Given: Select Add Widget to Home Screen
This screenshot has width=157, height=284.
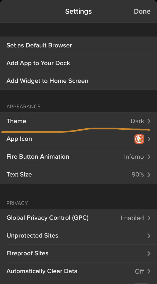Looking at the screenshot, I should coord(78,81).
